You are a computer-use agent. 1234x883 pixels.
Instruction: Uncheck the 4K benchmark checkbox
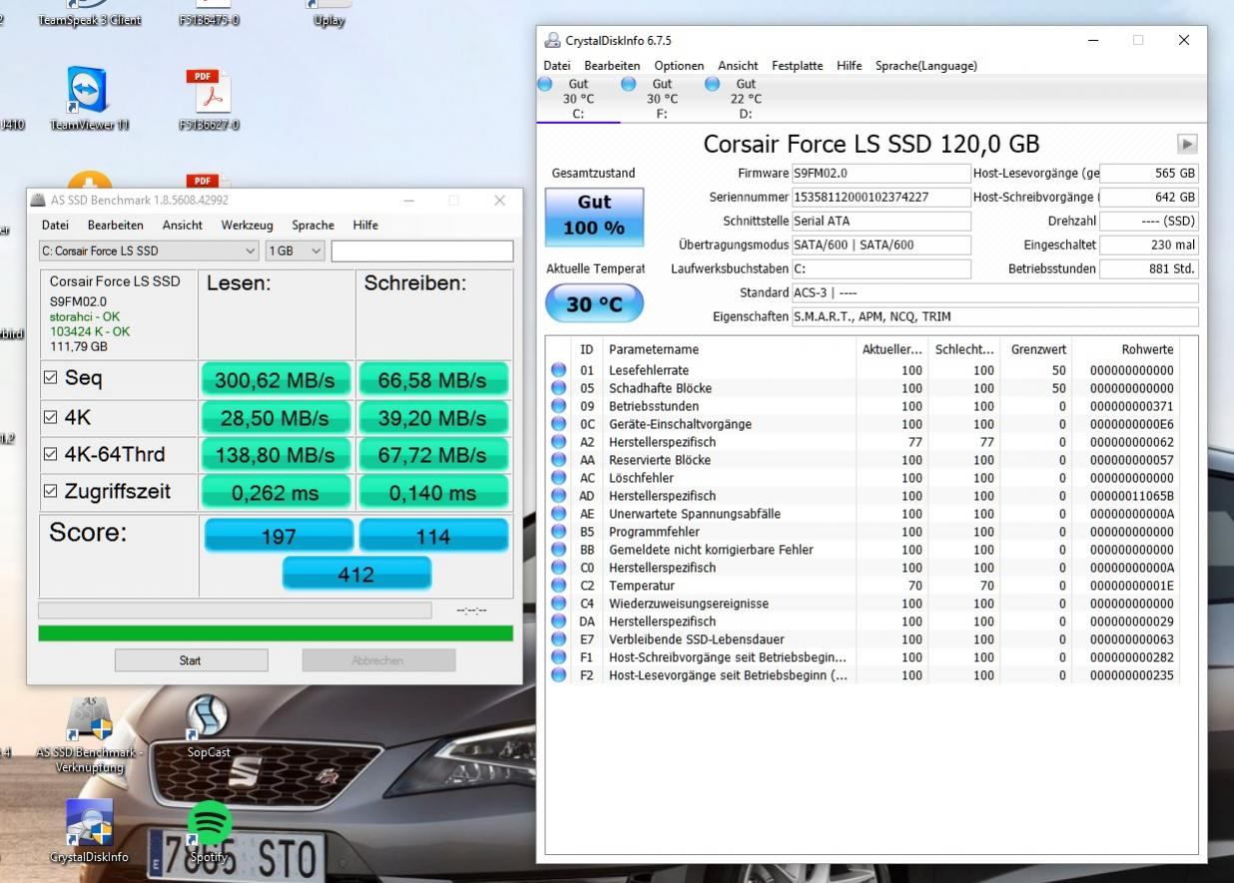click(x=51, y=417)
